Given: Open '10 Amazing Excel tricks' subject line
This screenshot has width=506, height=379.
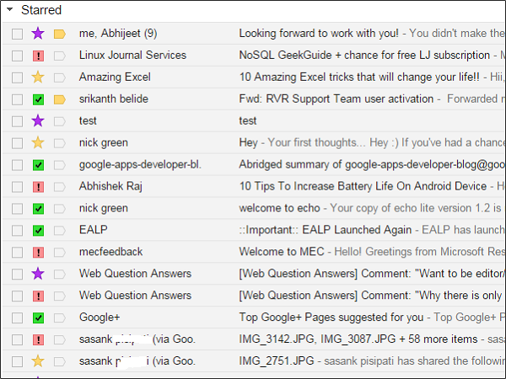Looking at the screenshot, I should coord(359,77).
